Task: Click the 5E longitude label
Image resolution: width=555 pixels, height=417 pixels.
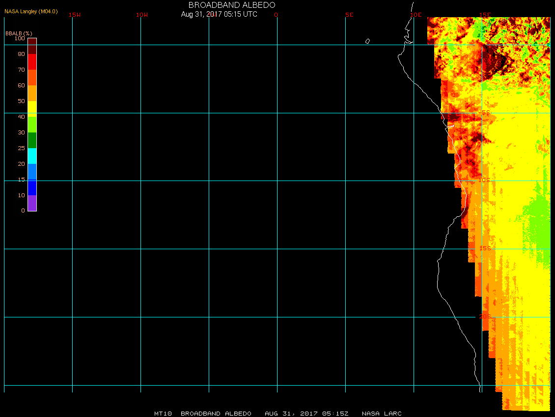Action: pyautogui.click(x=349, y=15)
